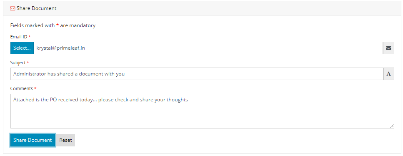Place cursor after the word 'thoughts' in Comments
Viewport: 403px width, 156px height.
click(188, 100)
